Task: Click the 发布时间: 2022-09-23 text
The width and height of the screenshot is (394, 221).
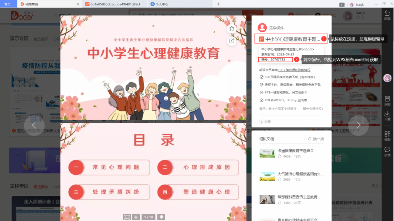Action: [277, 54]
